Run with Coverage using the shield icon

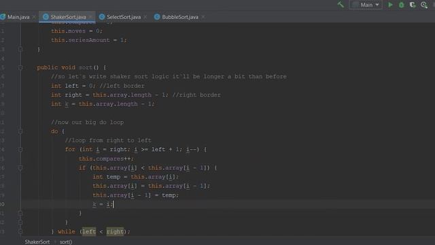(x=413, y=5)
